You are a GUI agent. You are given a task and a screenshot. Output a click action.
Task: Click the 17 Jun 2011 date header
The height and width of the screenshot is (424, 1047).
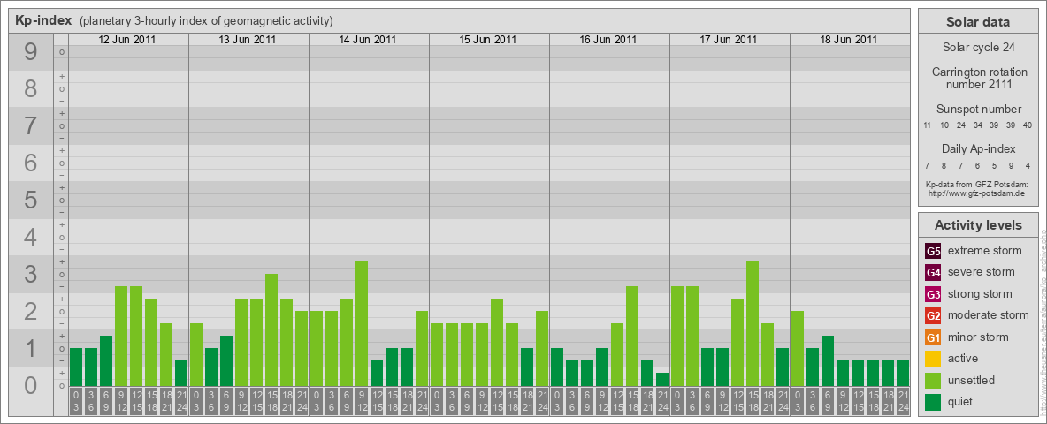[x=728, y=40]
